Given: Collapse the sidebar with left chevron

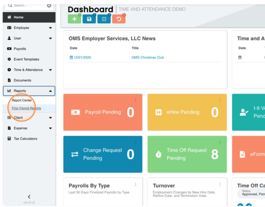Looking at the screenshot, I should pos(29,197).
